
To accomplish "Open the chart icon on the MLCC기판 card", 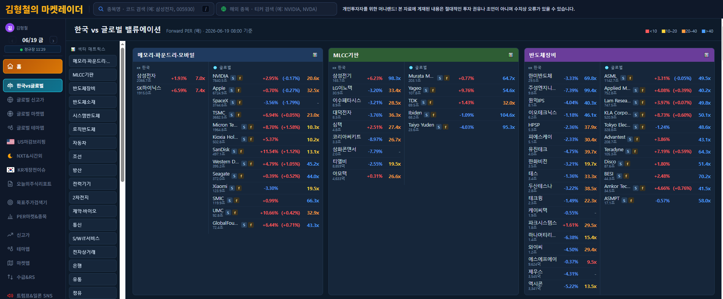I will pyautogui.click(x=511, y=55).
